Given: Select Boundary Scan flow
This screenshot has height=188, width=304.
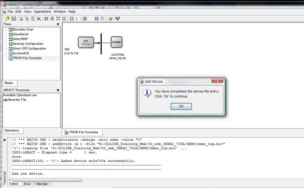Looking at the screenshot, I should point(23,30).
